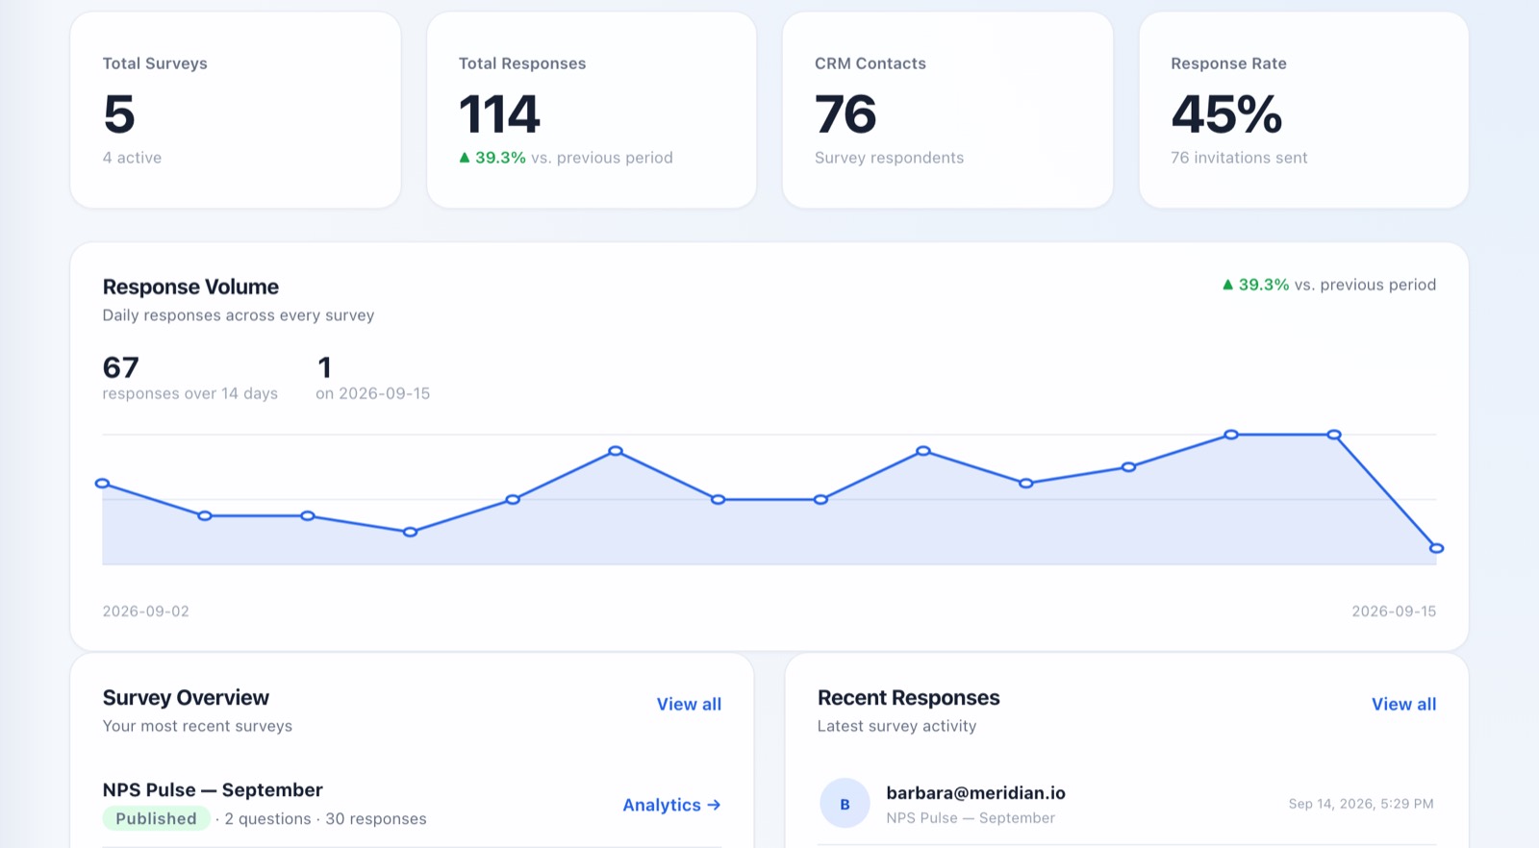Click the Published status badge
Image resolution: width=1539 pixels, height=848 pixels.
point(156,818)
